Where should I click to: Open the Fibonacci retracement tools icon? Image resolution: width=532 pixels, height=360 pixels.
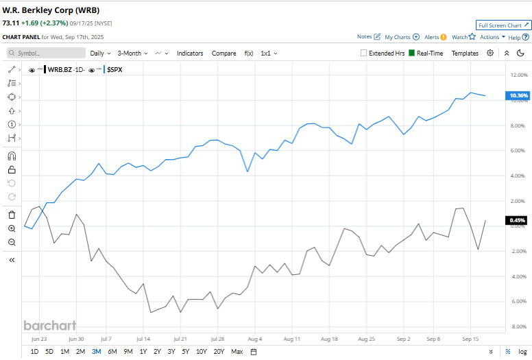click(x=12, y=83)
